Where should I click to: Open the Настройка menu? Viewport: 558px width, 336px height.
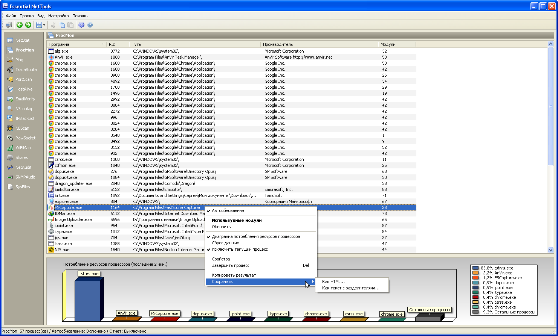click(58, 16)
